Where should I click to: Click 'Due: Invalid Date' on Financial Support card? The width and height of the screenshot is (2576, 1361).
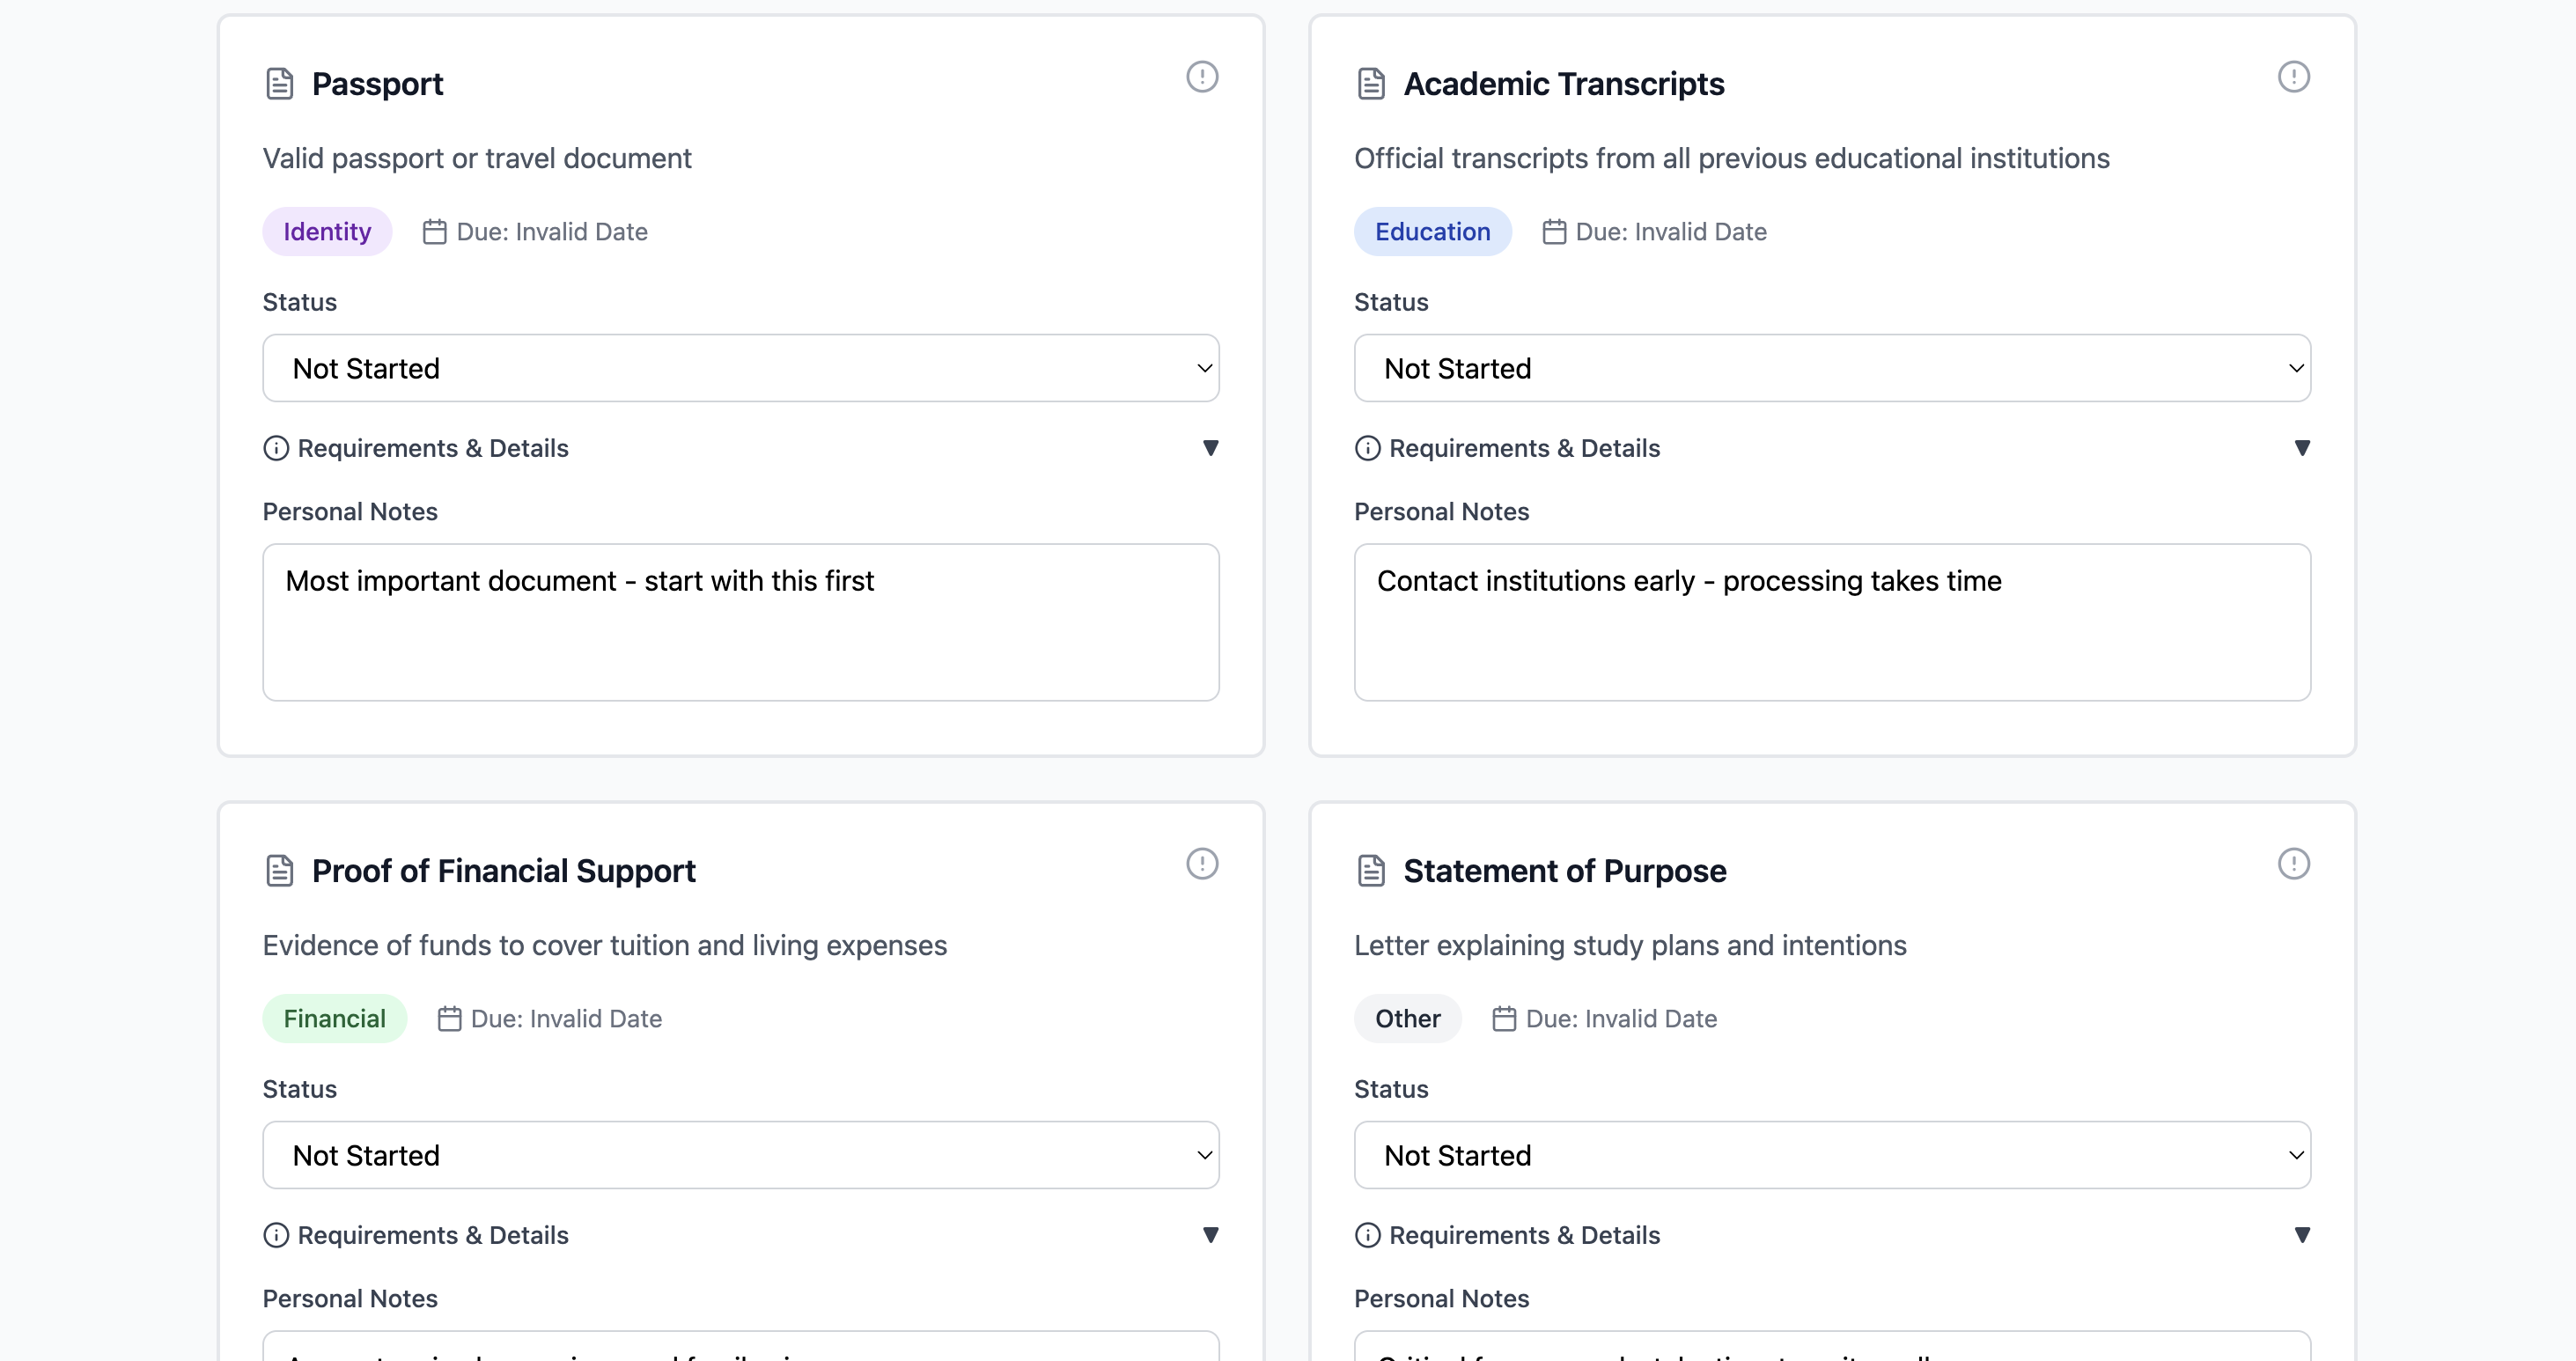566,1019
